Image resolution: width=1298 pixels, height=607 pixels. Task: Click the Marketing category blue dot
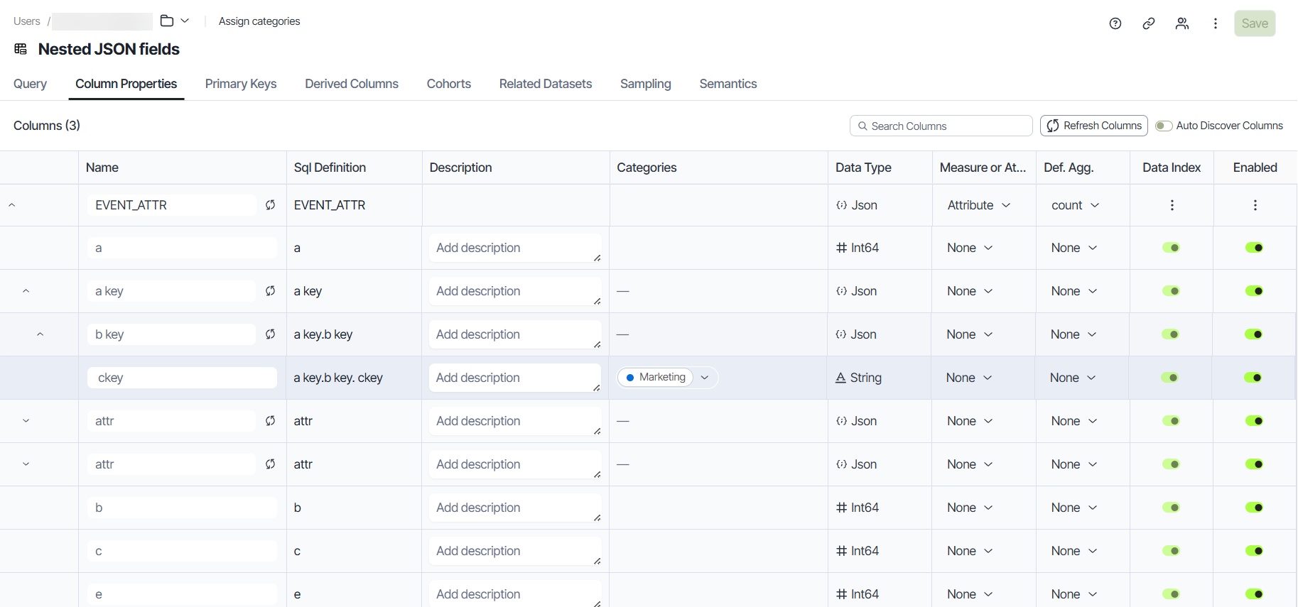click(630, 378)
